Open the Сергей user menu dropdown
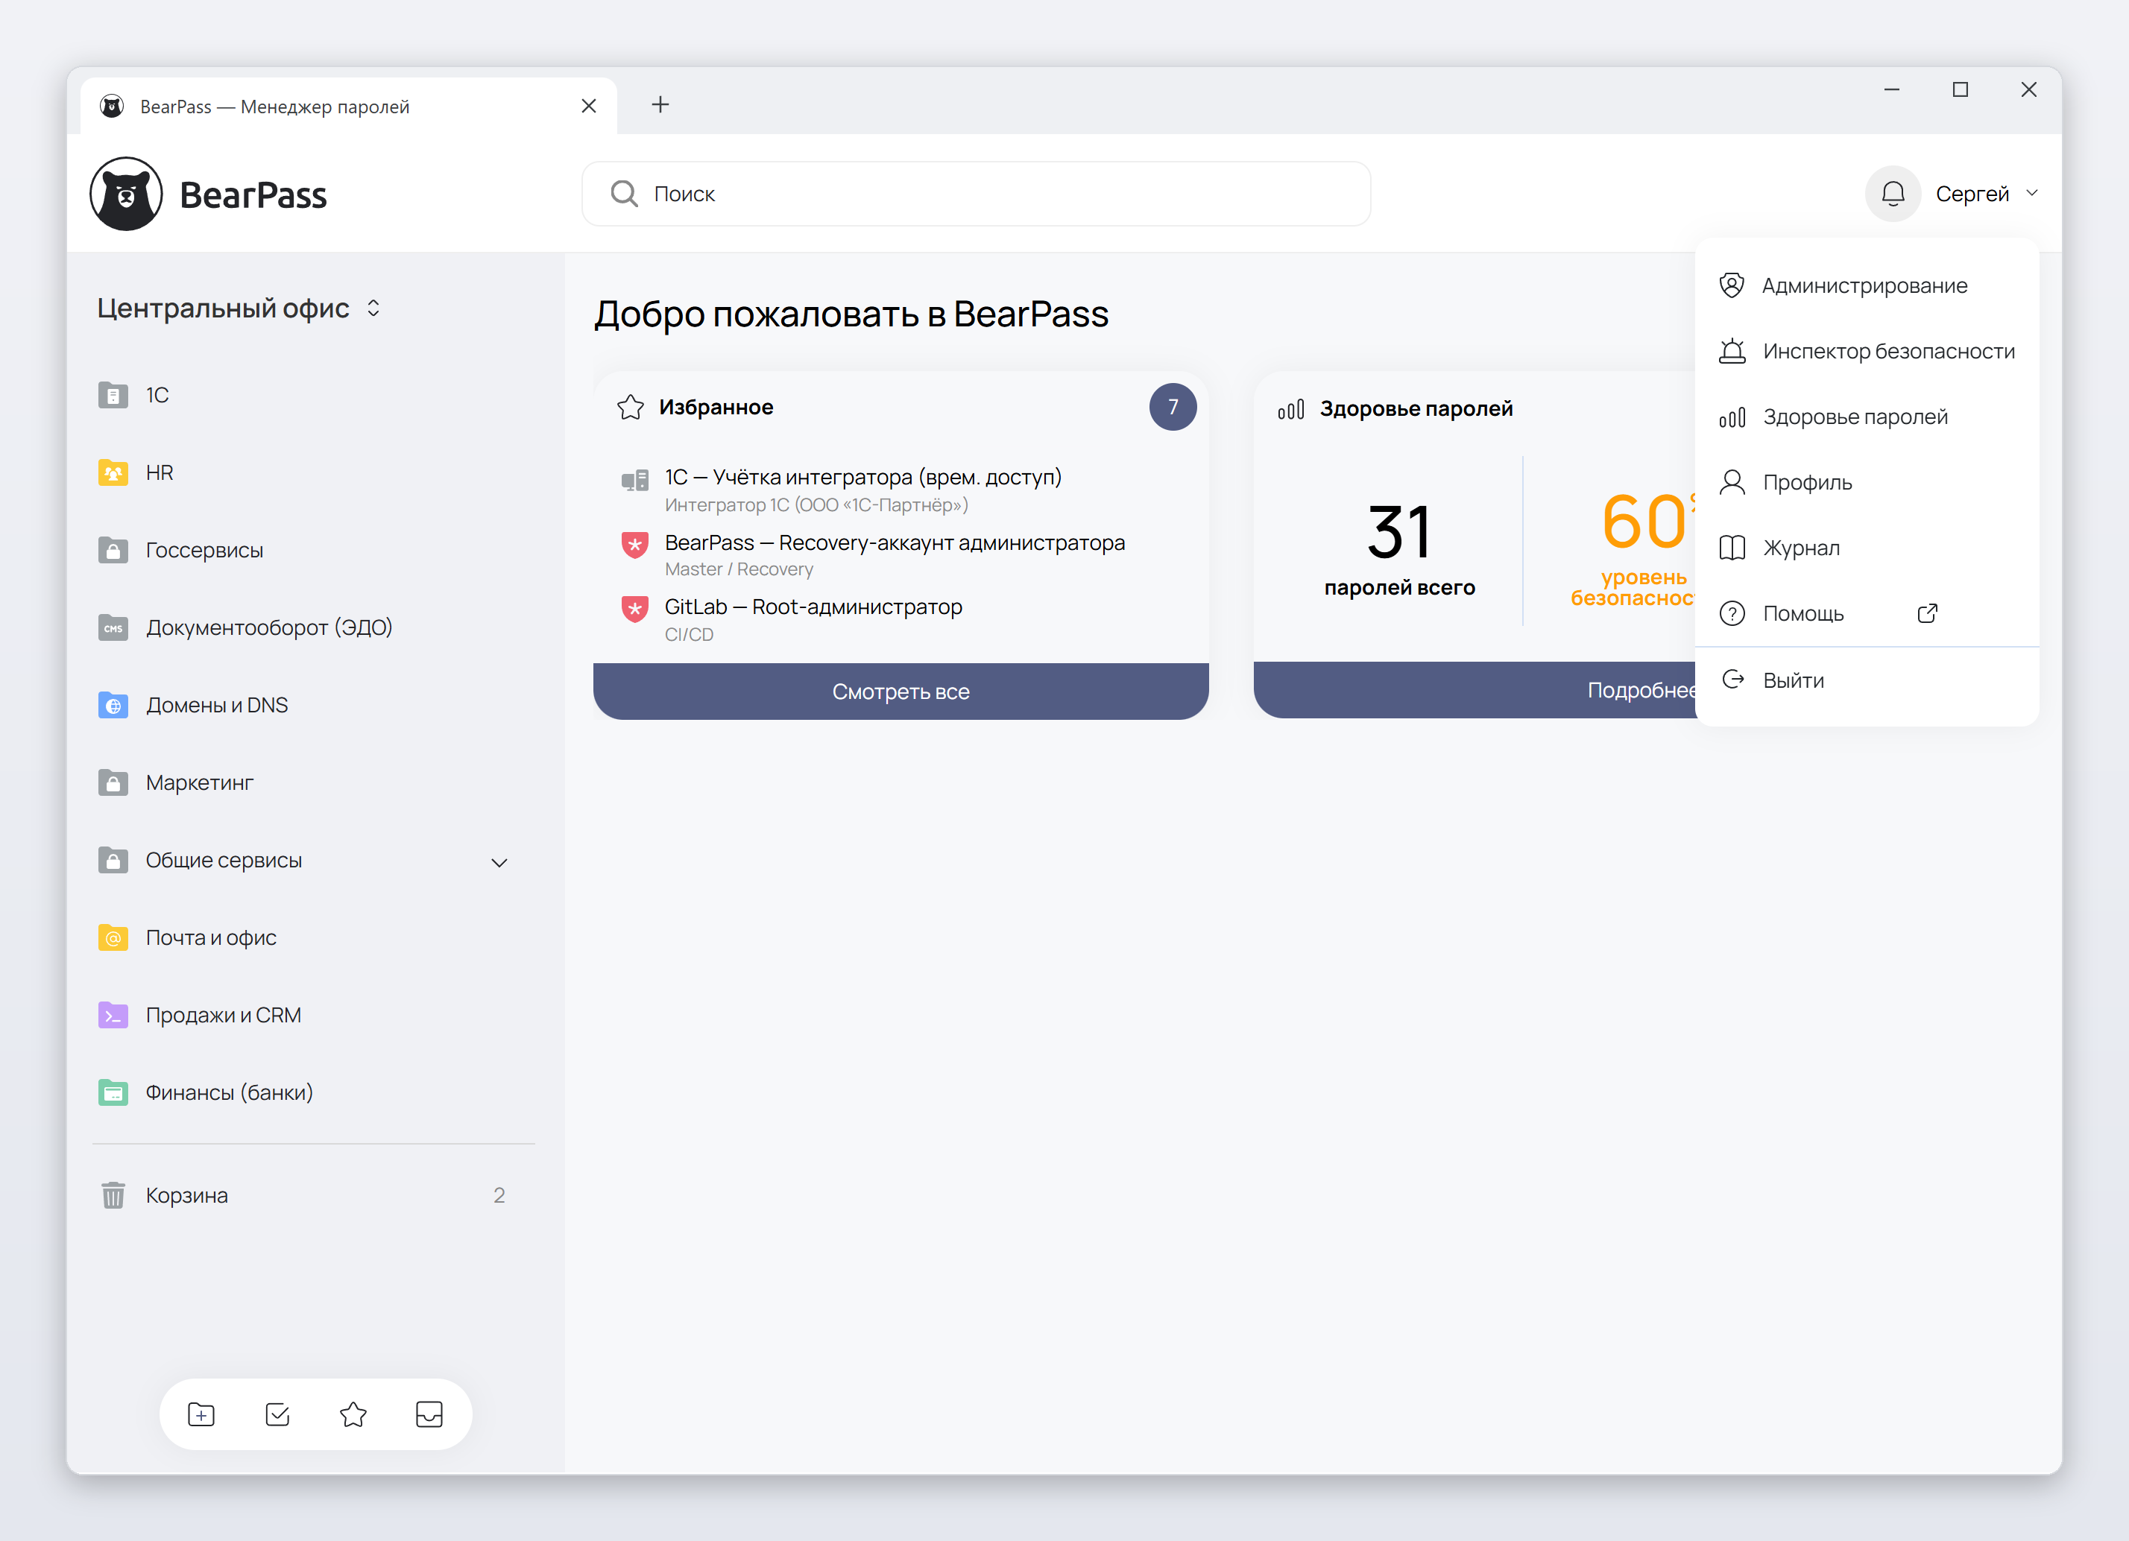The width and height of the screenshot is (2129, 1541). [1987, 193]
